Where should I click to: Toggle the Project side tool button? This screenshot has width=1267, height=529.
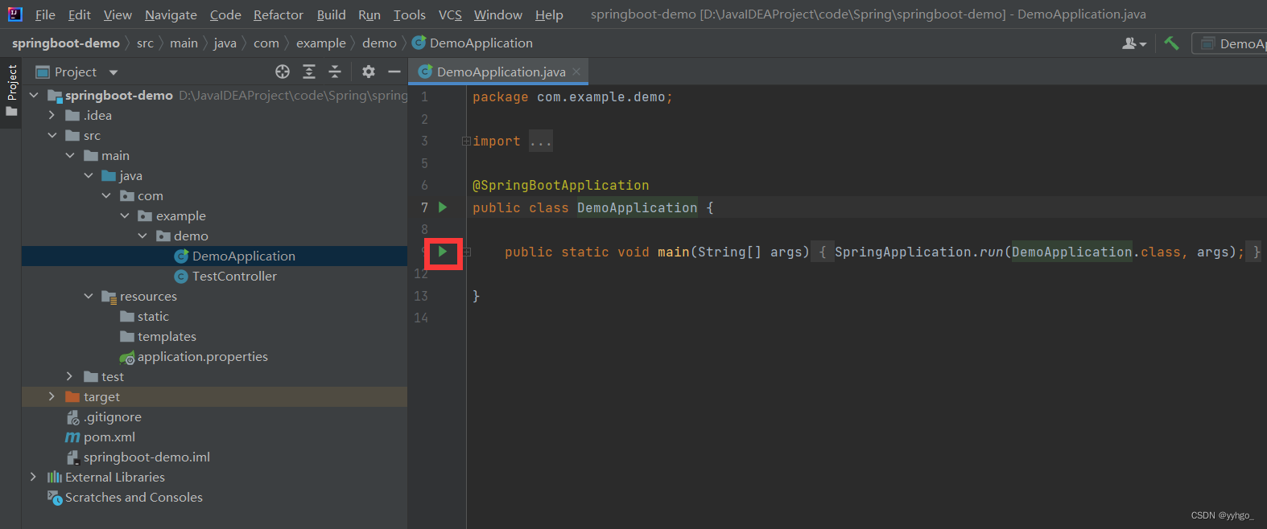point(11,90)
